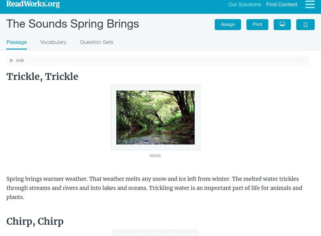The width and height of the screenshot is (321, 236).
Task: Open the hamburger menu
Action: click(310, 4)
